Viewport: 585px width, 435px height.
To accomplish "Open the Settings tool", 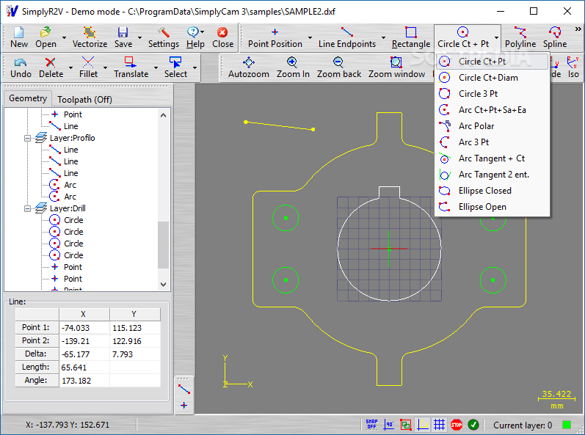I will click(x=164, y=37).
